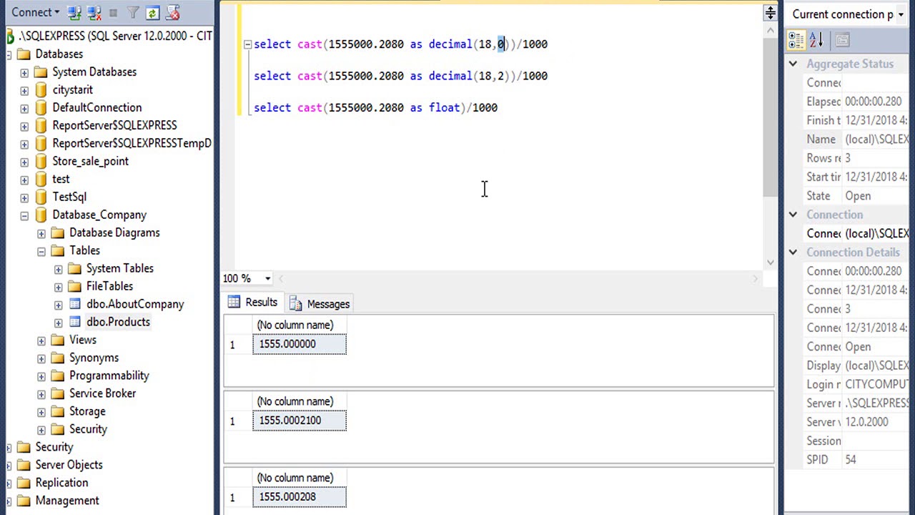Click the 1555.0002100 result cell
This screenshot has width=915, height=515.
pos(300,421)
